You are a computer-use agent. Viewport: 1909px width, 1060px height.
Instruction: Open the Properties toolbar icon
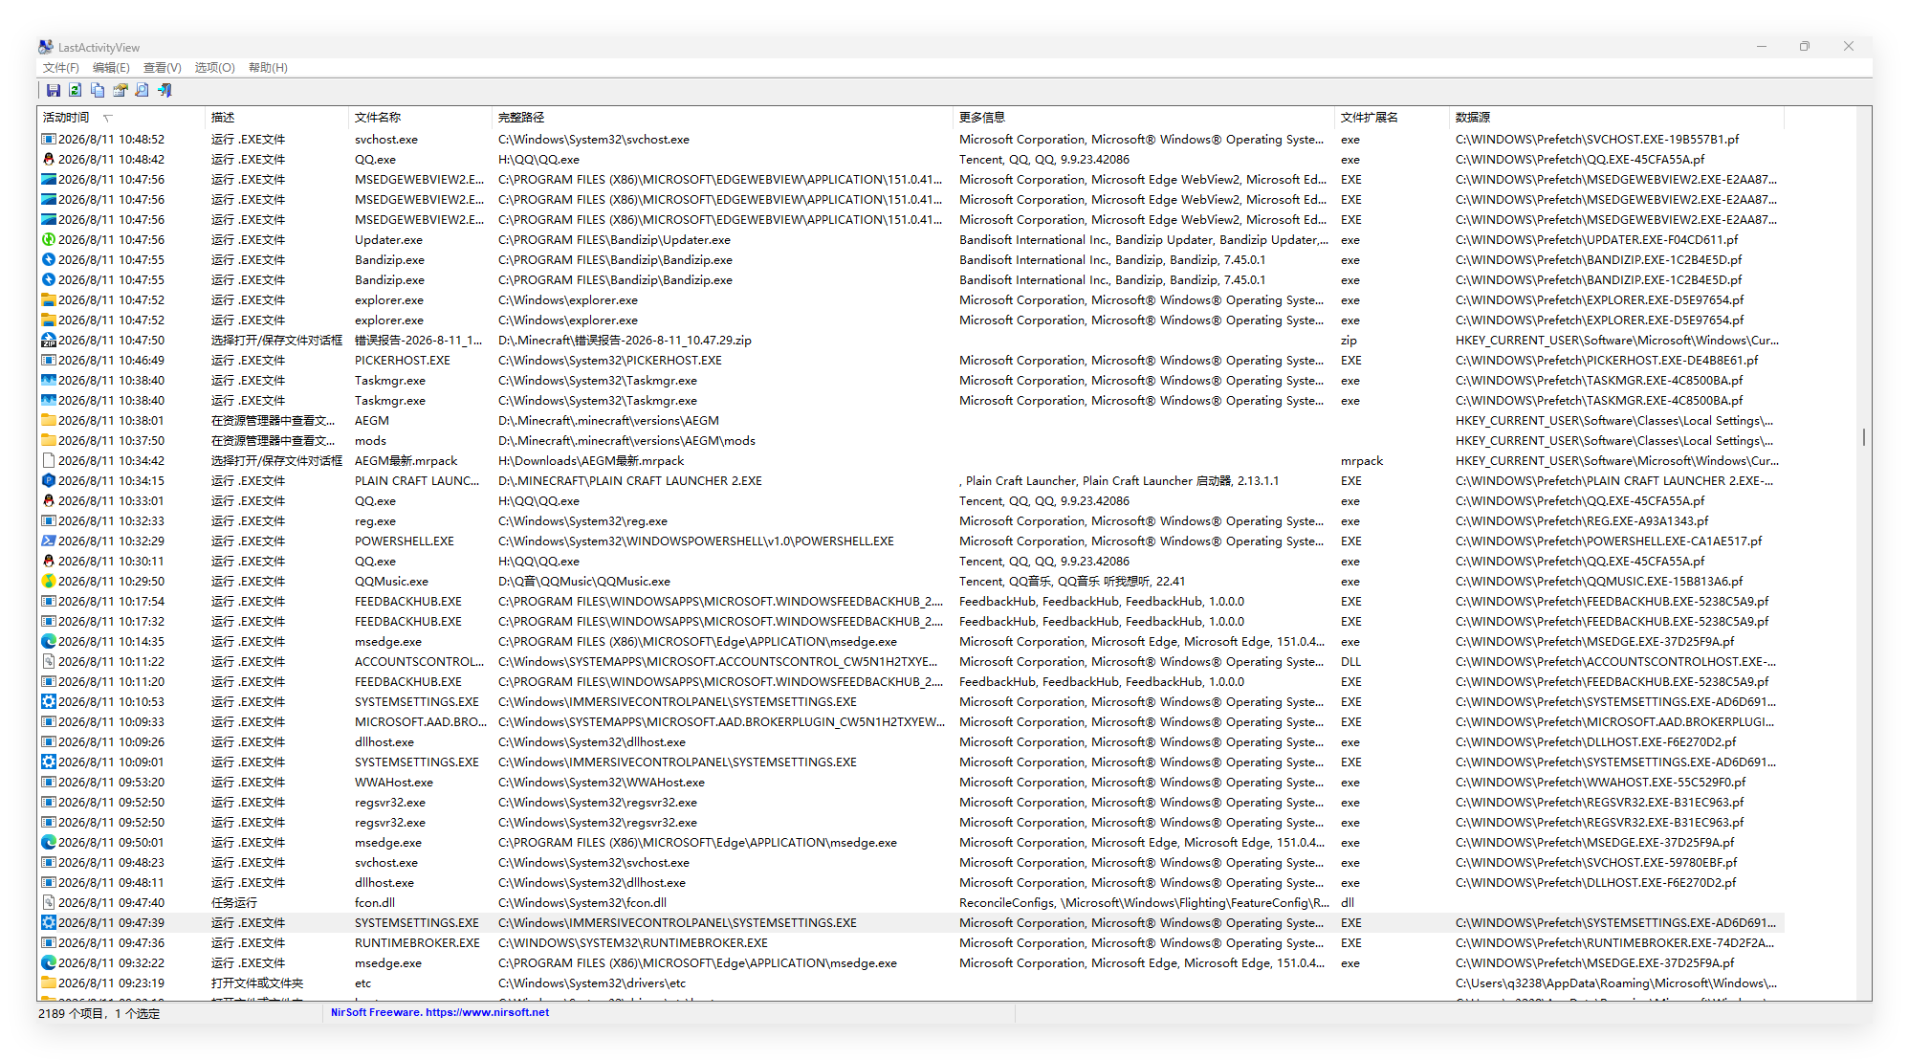(120, 90)
